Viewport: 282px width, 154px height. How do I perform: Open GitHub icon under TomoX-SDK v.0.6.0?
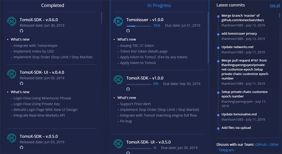pos(21,31)
